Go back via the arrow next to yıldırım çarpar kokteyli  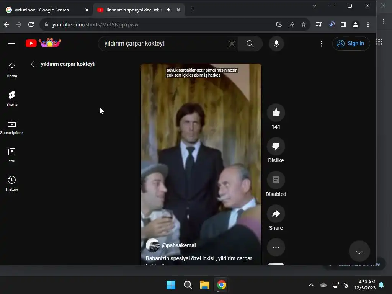(x=34, y=64)
